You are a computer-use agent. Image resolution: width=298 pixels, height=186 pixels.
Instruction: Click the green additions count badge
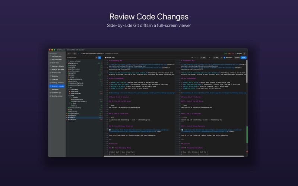tap(225, 54)
